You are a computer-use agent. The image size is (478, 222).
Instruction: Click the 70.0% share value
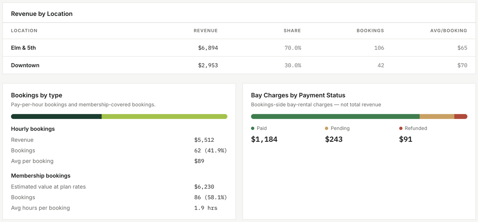[x=292, y=48]
